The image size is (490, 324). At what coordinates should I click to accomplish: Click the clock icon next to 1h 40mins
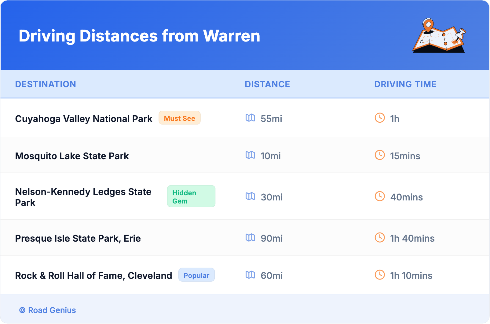coord(380,237)
